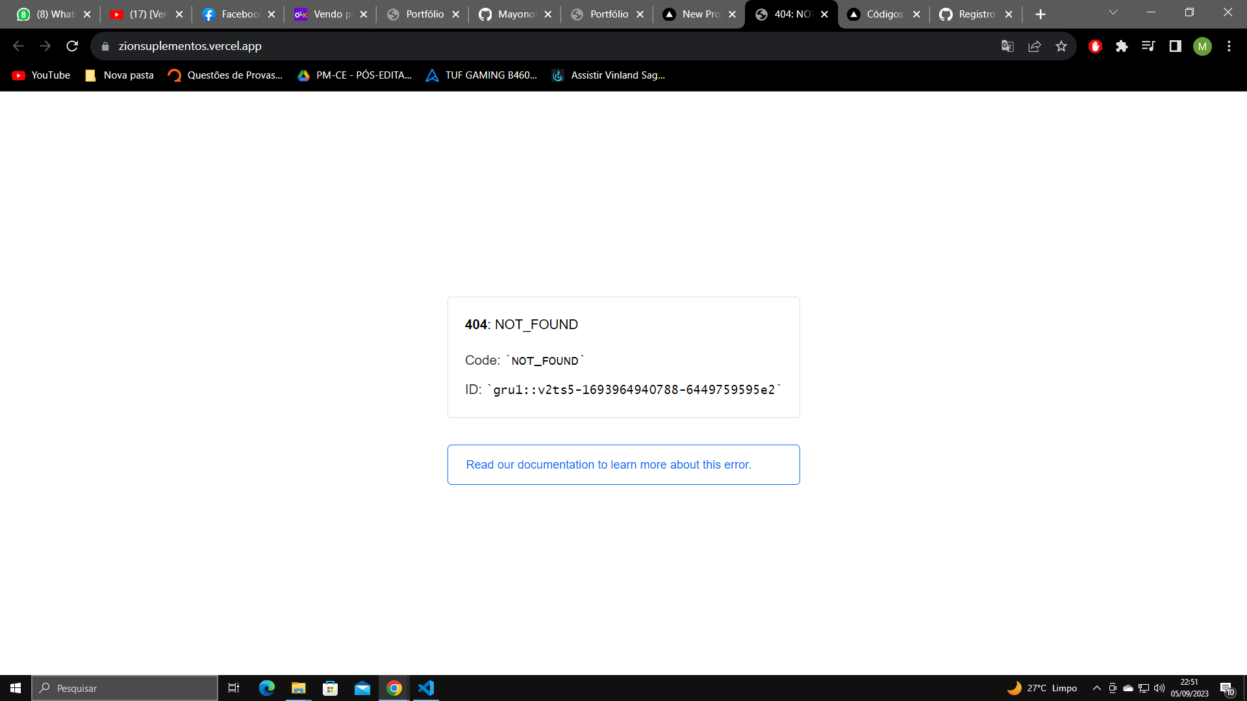This screenshot has width=1247, height=701.
Task: Open File Explorer from the taskbar
Action: [298, 688]
